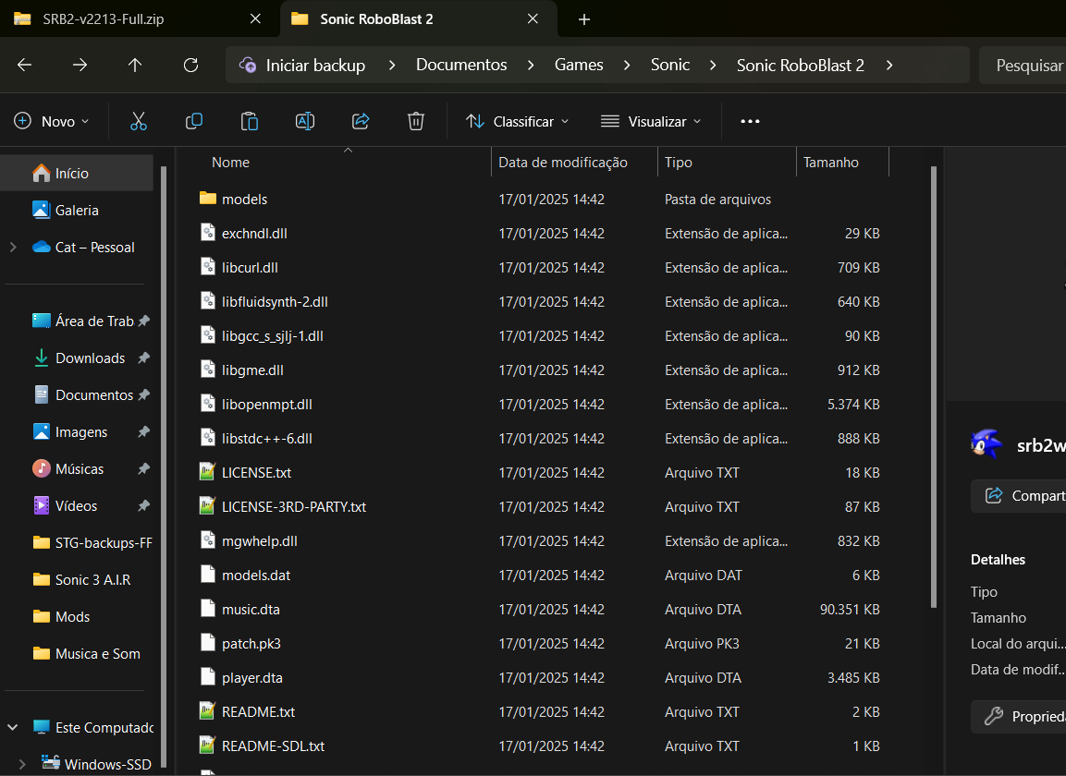Click pin icon next to Downloads

[144, 358]
